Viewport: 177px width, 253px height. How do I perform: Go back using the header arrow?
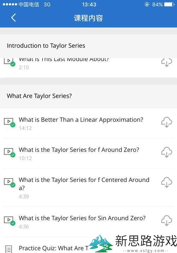pos(13,17)
